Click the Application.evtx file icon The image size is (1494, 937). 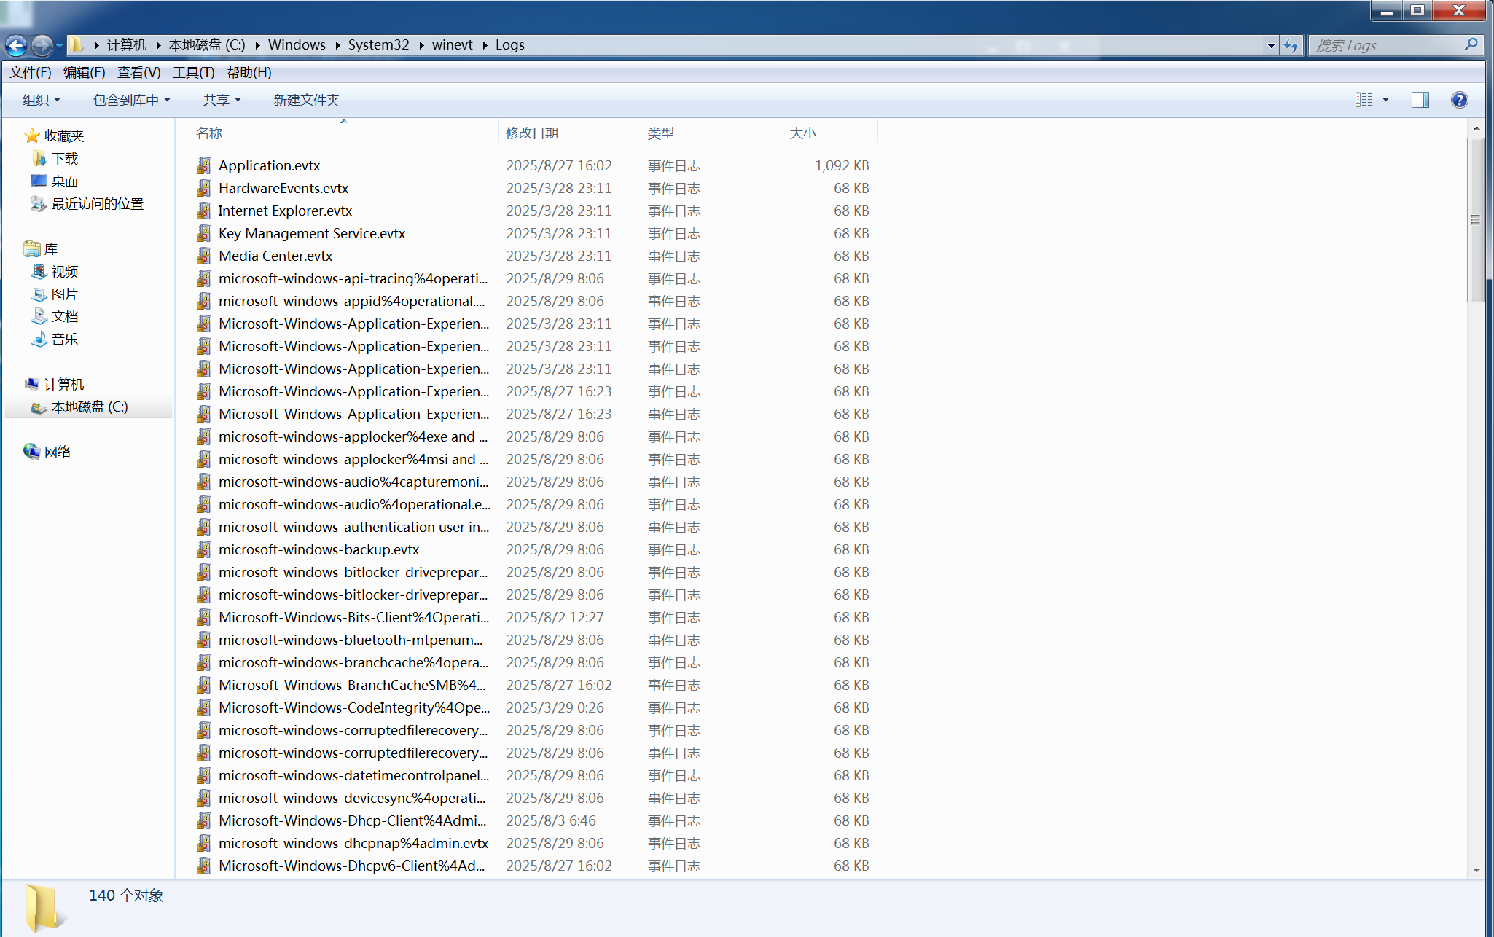point(205,166)
